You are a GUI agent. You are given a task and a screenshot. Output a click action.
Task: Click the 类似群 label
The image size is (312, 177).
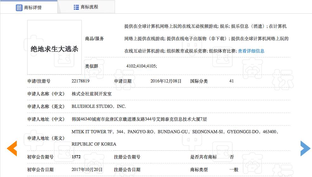(92, 66)
